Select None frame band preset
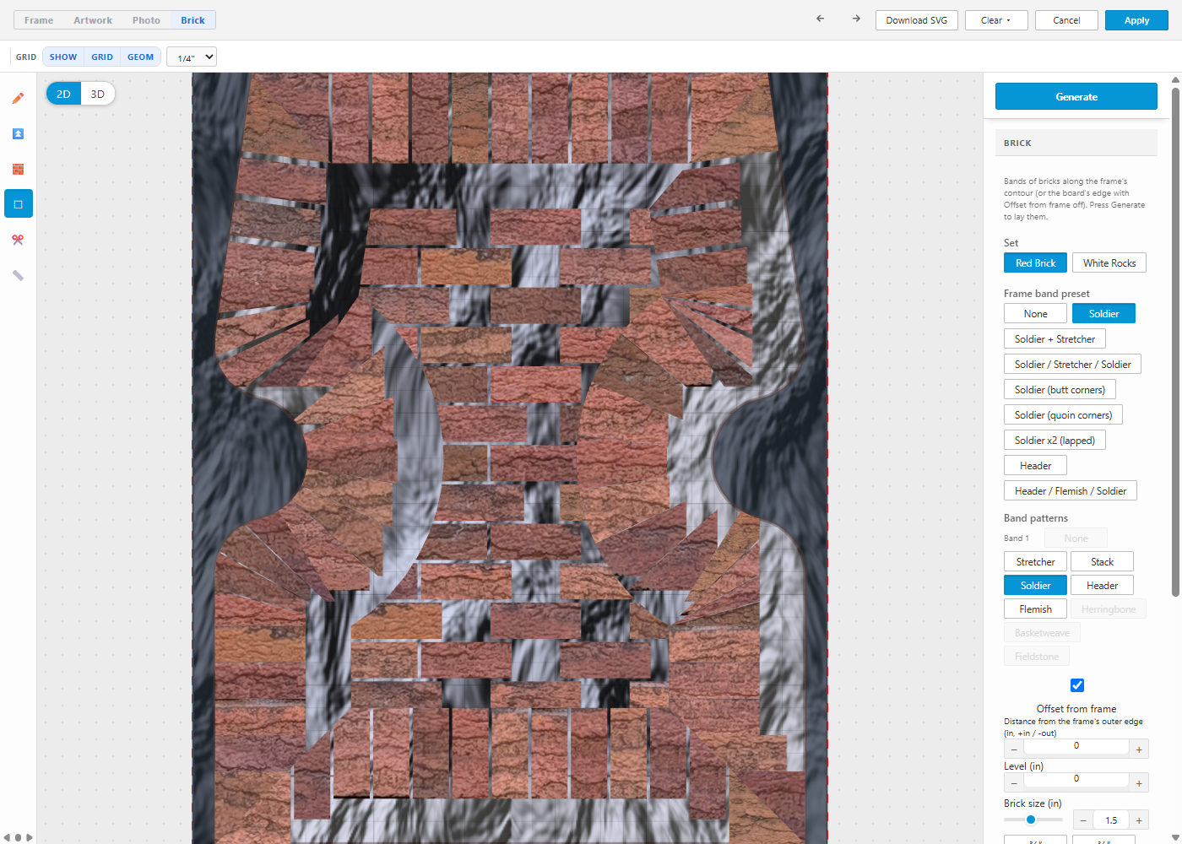 click(1035, 314)
